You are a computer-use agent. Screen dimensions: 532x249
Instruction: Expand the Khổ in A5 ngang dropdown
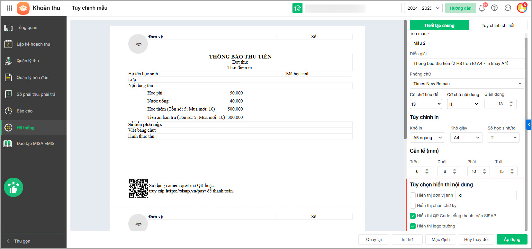(428, 138)
